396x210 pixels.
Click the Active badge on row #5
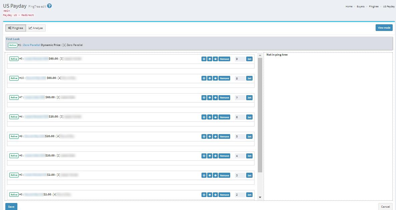tap(14, 59)
